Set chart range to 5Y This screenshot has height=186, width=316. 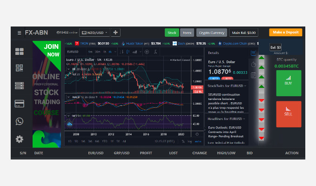pos(118,141)
